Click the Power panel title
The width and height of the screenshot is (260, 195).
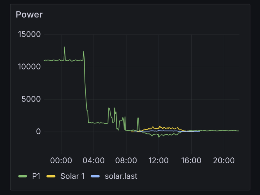[x=29, y=15]
